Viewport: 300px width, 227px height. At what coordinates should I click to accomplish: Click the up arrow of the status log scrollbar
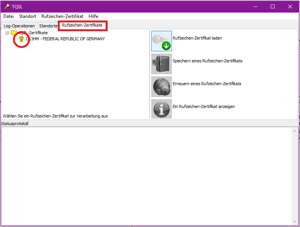pos(294,131)
